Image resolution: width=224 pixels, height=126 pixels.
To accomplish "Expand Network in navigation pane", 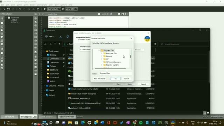I will coord(44,95).
